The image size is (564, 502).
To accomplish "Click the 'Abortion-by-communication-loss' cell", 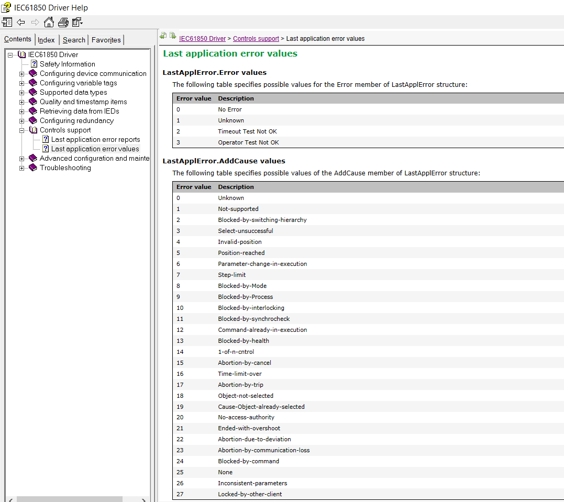I will (263, 450).
